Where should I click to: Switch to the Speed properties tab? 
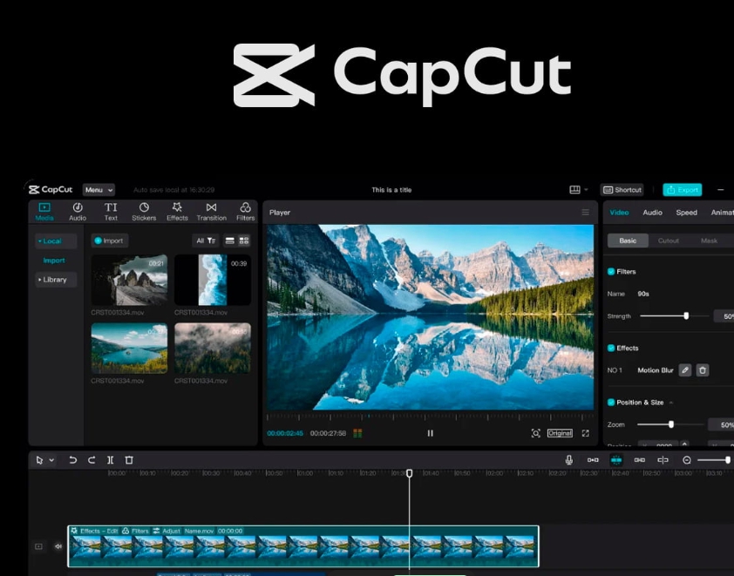coord(686,213)
